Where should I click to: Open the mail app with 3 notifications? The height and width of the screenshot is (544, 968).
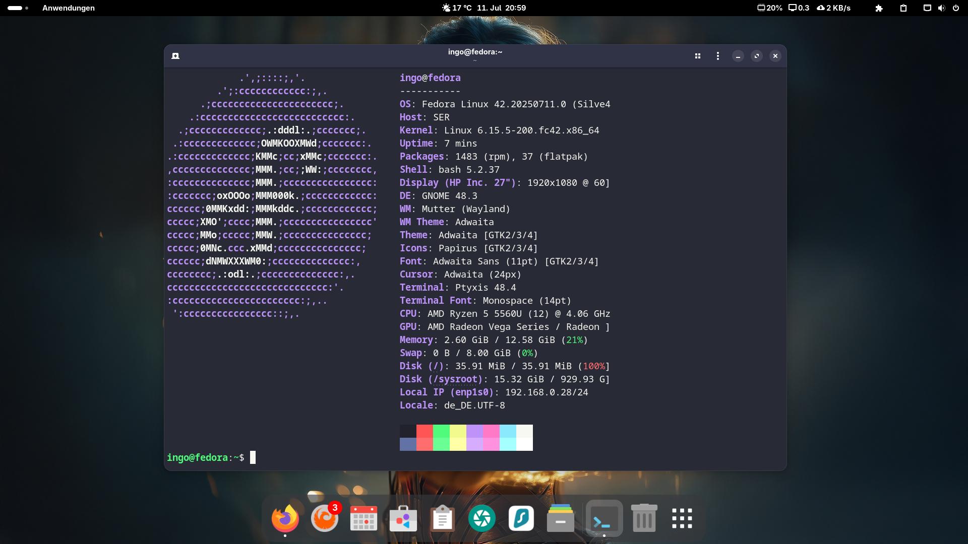pos(324,519)
